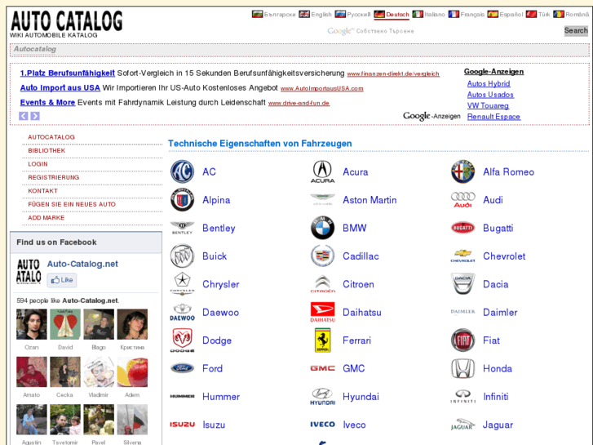Click the BMW roundel logo
The width and height of the screenshot is (593, 445).
(x=322, y=228)
